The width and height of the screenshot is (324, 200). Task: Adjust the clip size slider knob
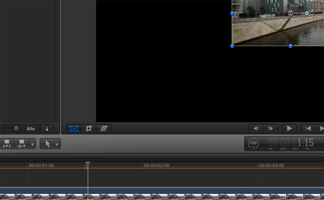point(16,128)
